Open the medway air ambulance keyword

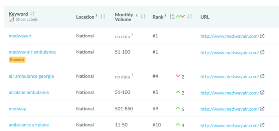click(x=32, y=52)
